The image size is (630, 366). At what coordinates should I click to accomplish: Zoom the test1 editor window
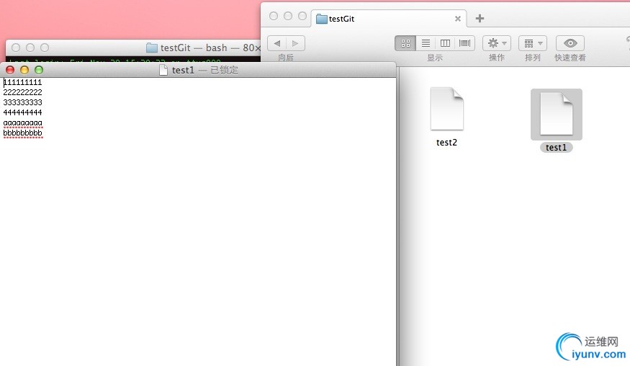click(x=39, y=70)
